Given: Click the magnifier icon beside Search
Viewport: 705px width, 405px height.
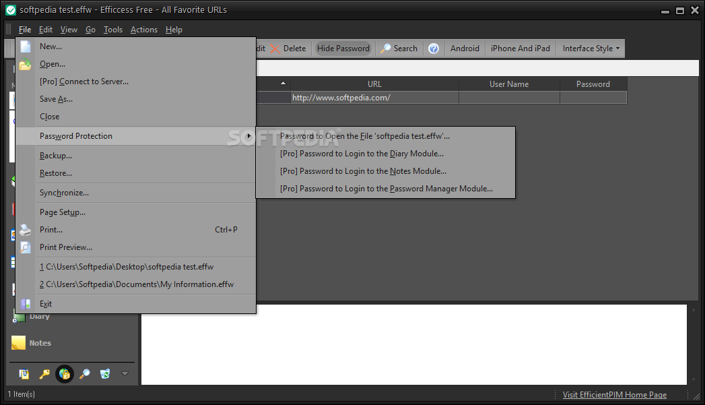Looking at the screenshot, I should tap(385, 49).
